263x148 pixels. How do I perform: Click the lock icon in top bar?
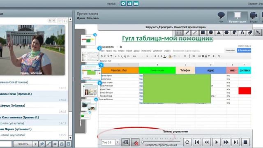(129, 4)
